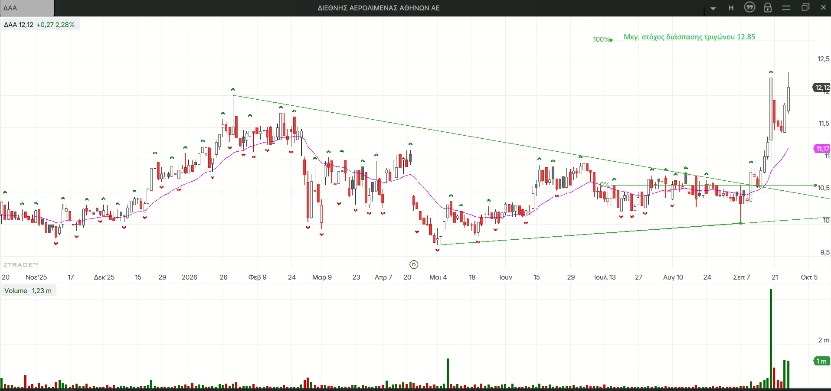Viewport: 831px width, 391px height.
Task: Open the Volume 1,23 m indicator label
Action: [28, 291]
